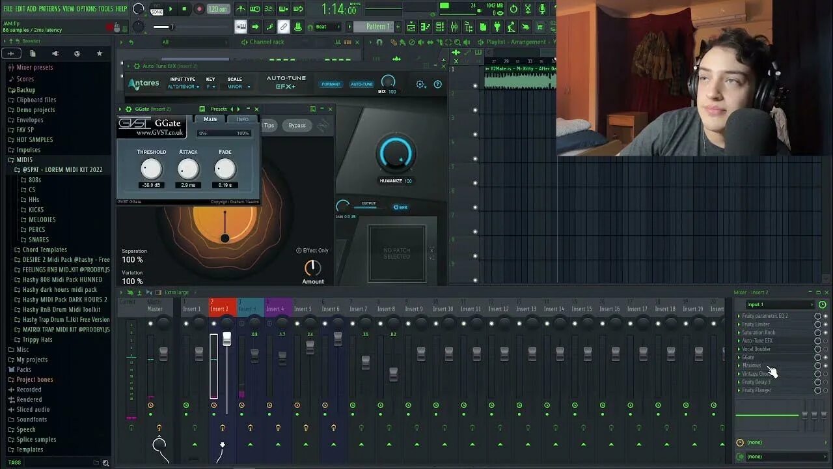833x469 pixels.
Task: Select the SNARES folder in browser
Action: pos(38,240)
